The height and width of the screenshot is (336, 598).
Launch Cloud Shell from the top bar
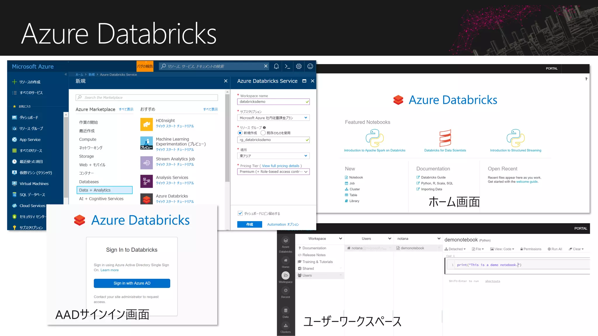(288, 66)
